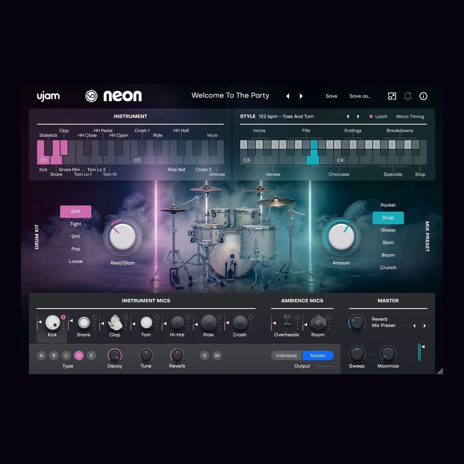Screen dimensions: 464x464
Task: Click the Mute M button
Action: 217,355
